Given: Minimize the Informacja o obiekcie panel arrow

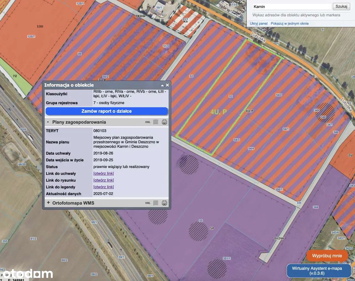Looking at the screenshot, I should pyautogui.click(x=162, y=85).
